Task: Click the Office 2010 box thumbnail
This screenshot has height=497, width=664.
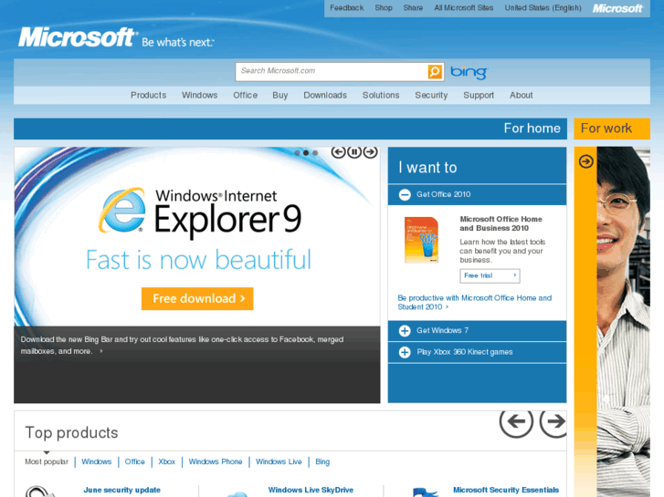Action: (421, 240)
